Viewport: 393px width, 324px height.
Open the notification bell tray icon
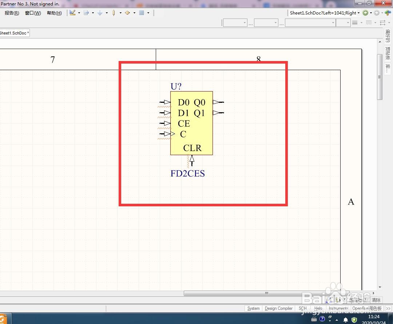click(x=346, y=320)
